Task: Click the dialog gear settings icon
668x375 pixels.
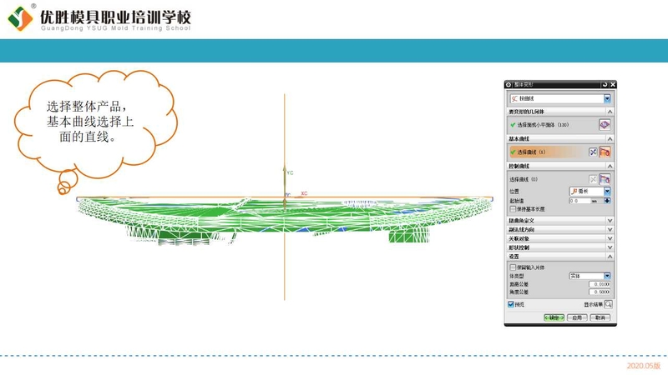Action: click(509, 84)
